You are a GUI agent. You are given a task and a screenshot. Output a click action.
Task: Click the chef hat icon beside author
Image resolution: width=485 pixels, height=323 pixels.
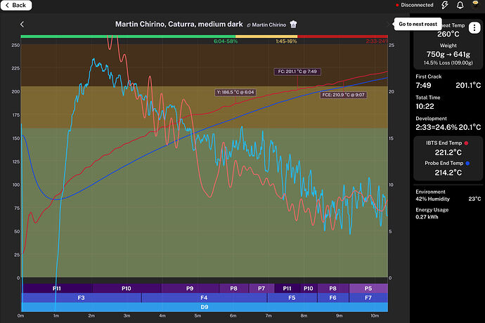293,25
